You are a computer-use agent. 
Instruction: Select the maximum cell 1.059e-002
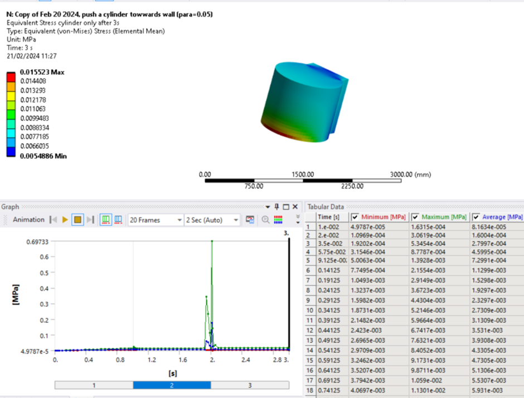440,381
